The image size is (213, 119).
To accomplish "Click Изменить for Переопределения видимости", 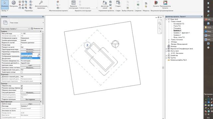I will [x=30, y=50].
